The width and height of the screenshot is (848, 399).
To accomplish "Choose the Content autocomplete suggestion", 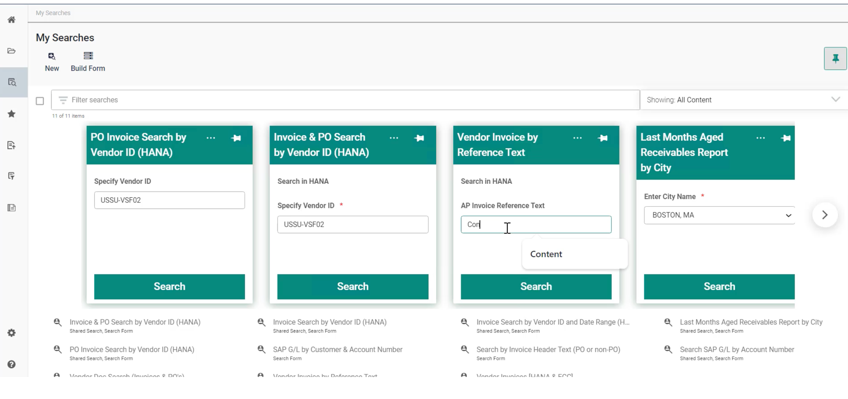I will click(x=546, y=254).
